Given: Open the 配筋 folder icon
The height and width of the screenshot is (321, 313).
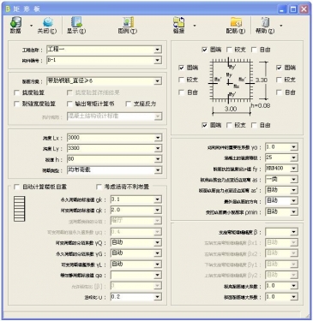Looking at the screenshot, I should click(x=236, y=22).
